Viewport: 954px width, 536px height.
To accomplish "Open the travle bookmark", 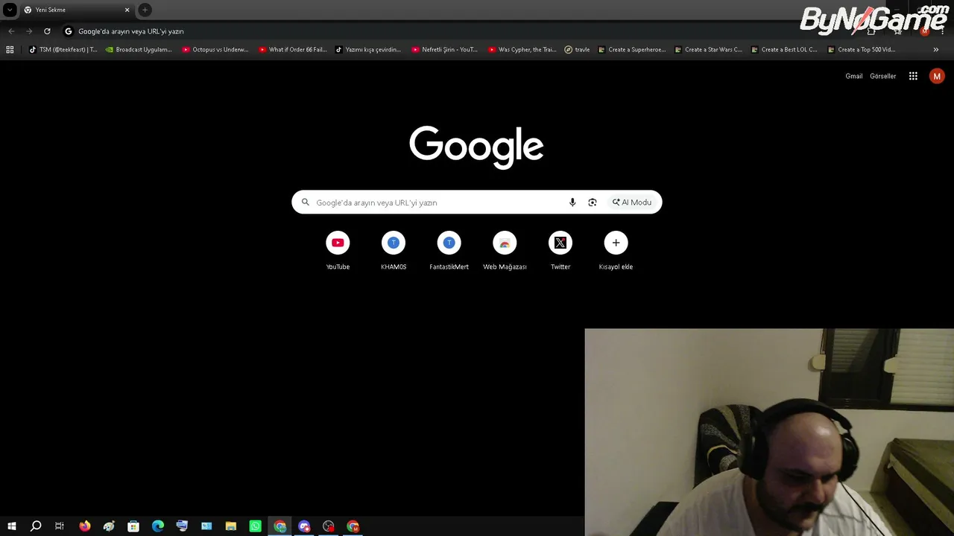I will click(578, 50).
